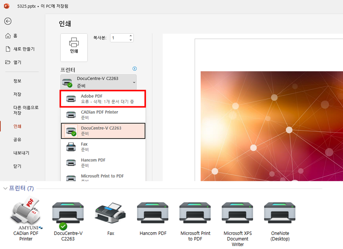The width and height of the screenshot is (343, 249).
Task: Click the back arrow to leave print view
Action: (x=8, y=21)
